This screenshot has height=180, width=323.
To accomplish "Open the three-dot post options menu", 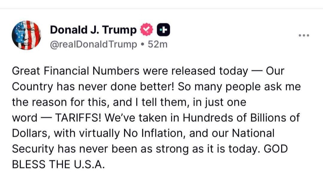I will 304,36.
